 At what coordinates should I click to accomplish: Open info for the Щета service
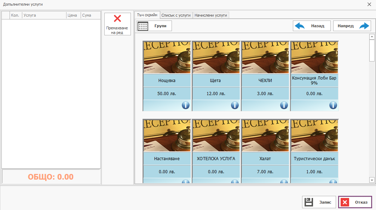click(234, 105)
